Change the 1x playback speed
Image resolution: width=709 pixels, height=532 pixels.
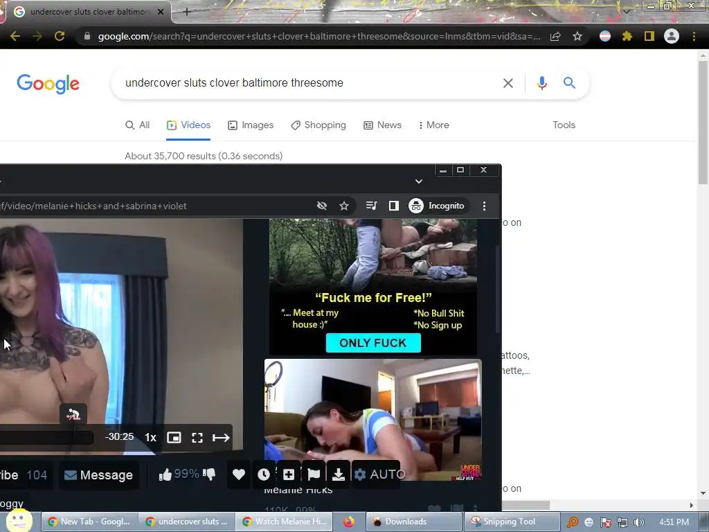[150, 438]
